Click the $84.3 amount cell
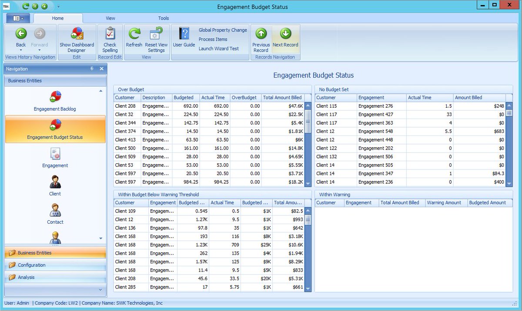The image size is (522, 311). pos(479,174)
